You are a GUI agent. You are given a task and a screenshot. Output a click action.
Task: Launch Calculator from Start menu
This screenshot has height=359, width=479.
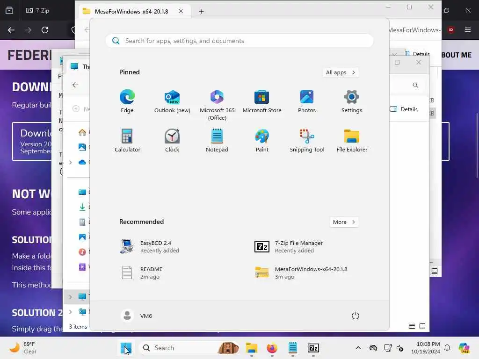click(127, 140)
